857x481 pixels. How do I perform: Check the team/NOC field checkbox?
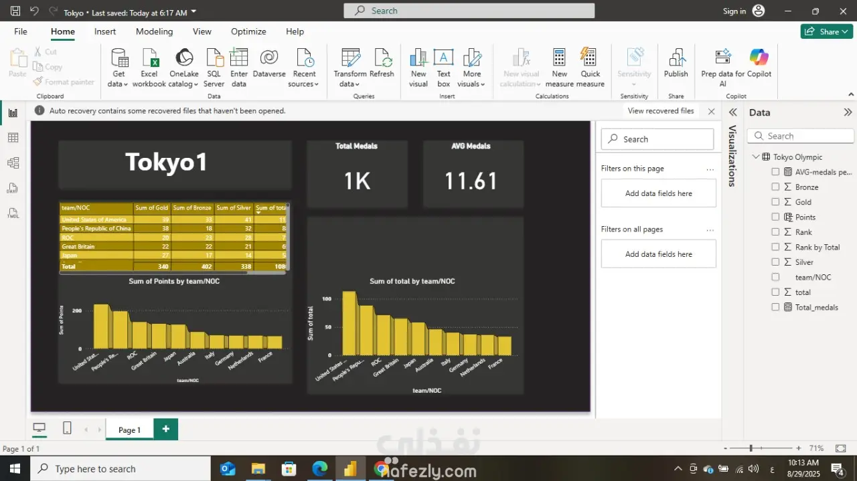775,277
